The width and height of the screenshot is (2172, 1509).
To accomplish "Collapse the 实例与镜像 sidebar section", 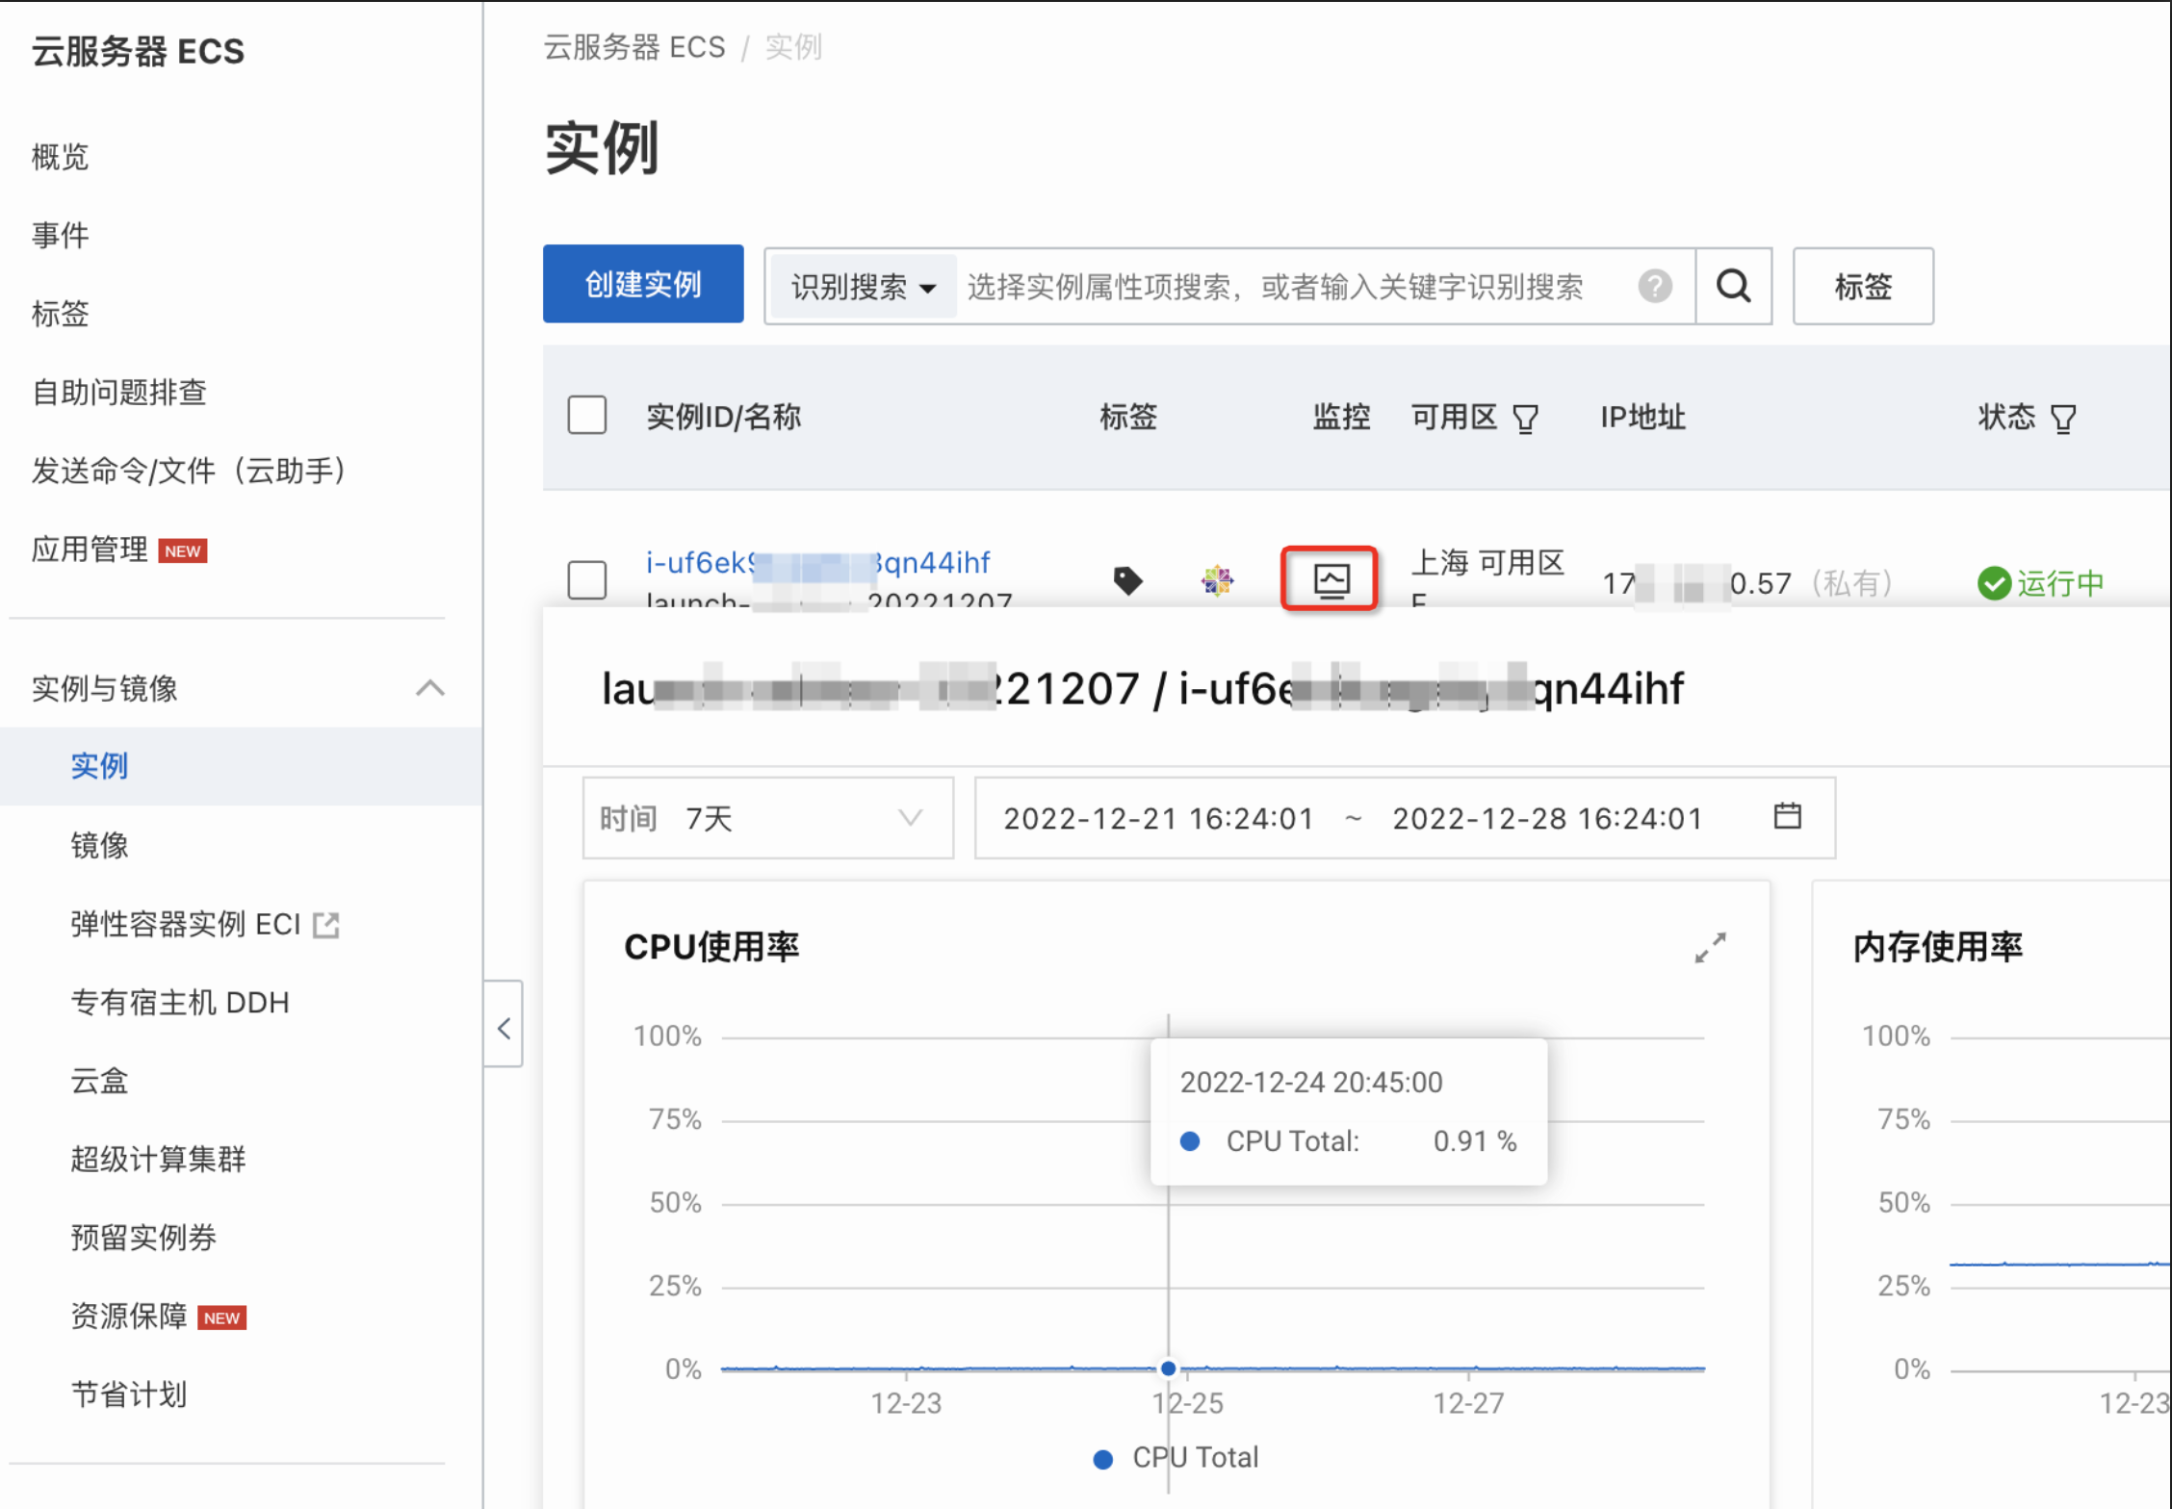I will pos(429,688).
